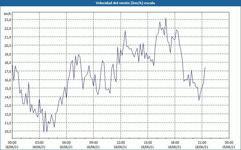Click the 12,0 y-axis value
The image size is (241, 150).
coord(8,114)
